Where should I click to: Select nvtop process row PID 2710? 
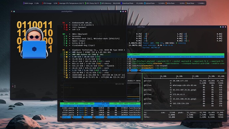(100, 110)
